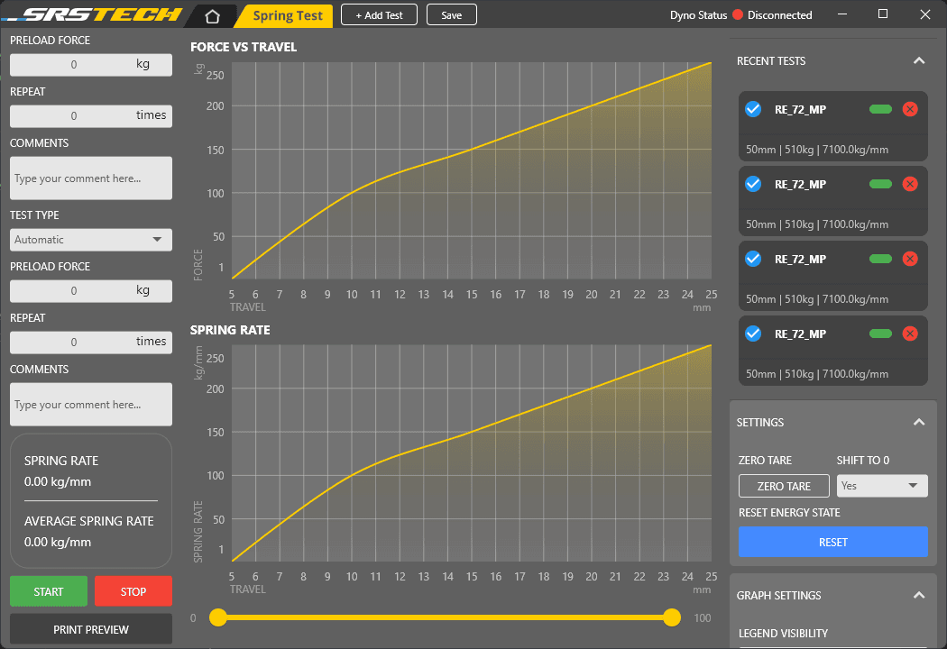Screen dimensions: 947x649
Task: Toggle the third RE_72_MP test checkbox
Action: (x=753, y=259)
